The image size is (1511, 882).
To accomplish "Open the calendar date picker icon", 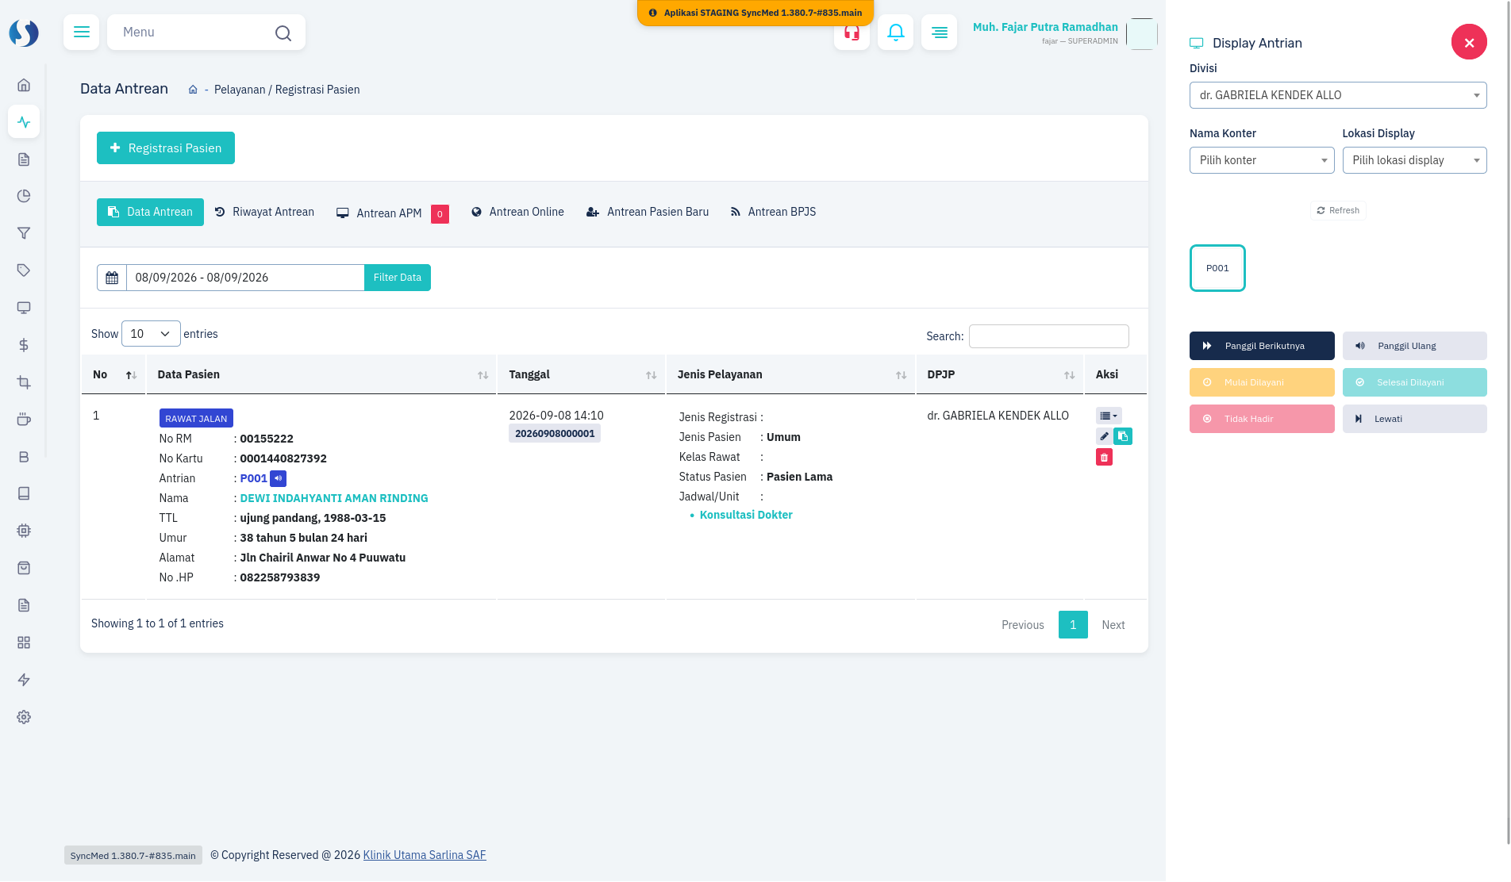I will coord(112,278).
